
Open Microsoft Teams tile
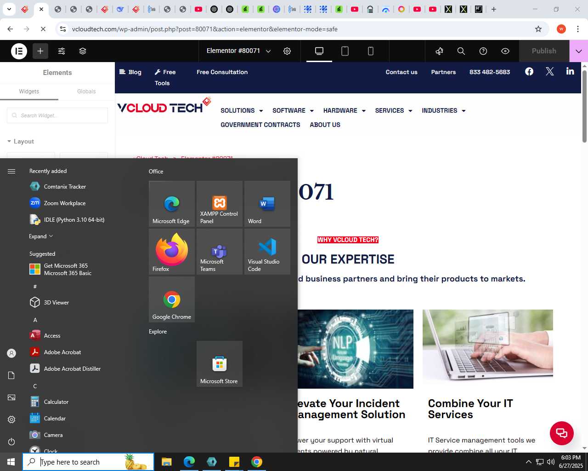[x=220, y=252]
